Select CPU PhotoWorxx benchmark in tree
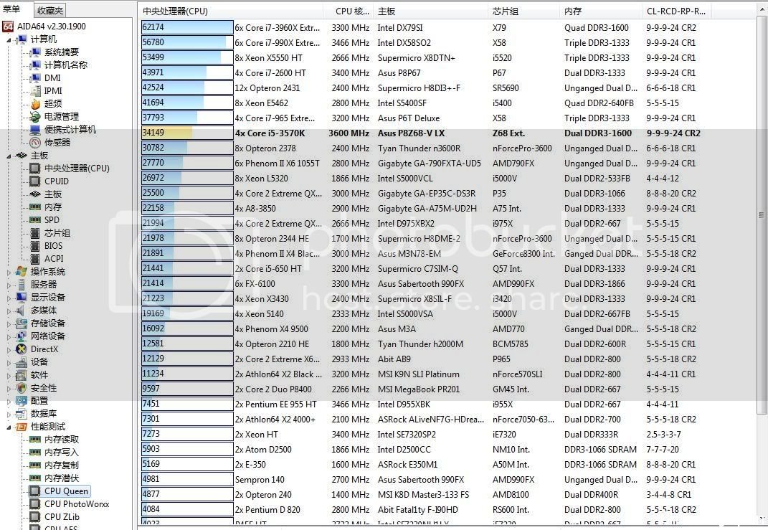The image size is (768, 530). [x=76, y=504]
